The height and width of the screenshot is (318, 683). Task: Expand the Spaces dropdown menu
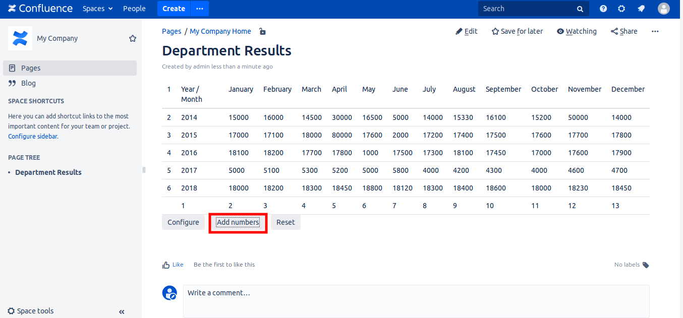tap(98, 9)
